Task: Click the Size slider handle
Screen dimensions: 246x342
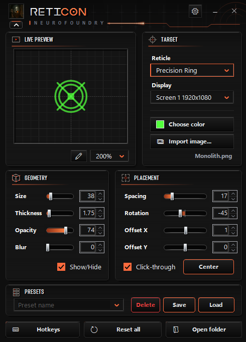Action: click(x=51, y=196)
